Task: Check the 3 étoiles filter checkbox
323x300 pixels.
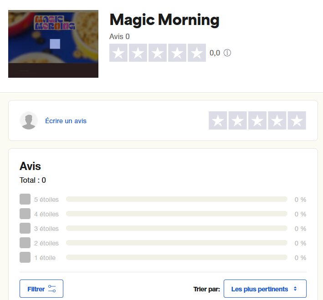Action: pos(25,228)
